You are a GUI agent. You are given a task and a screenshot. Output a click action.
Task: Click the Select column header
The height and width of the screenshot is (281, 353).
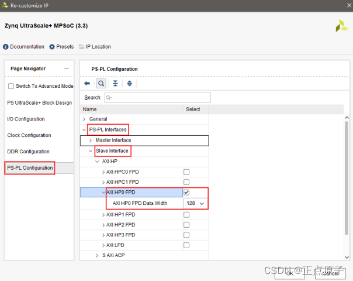(196, 109)
